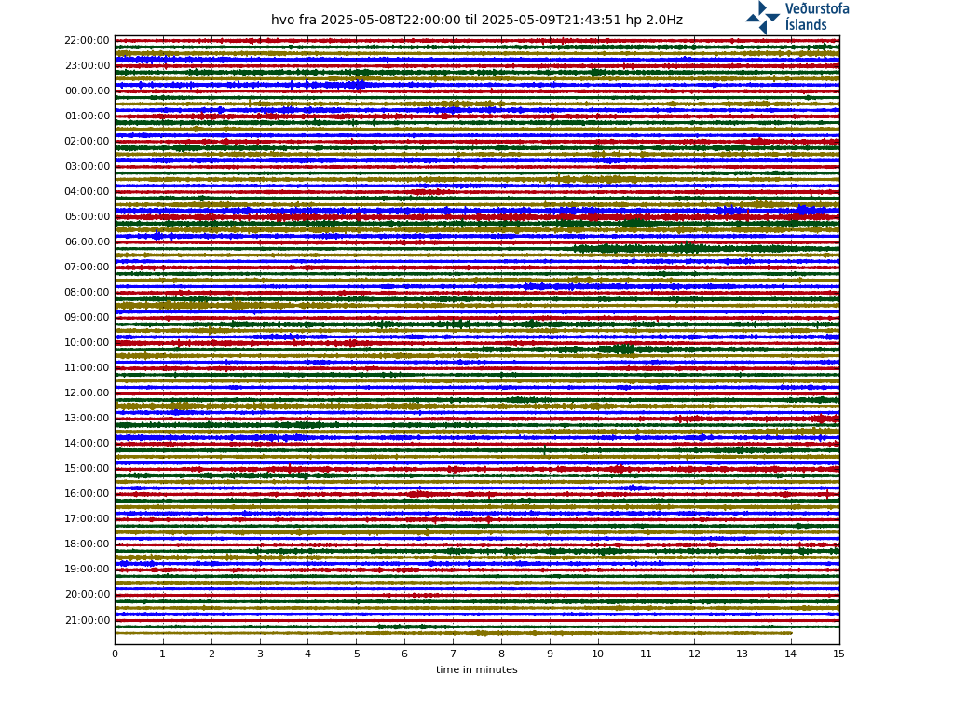954x716 pixels.
Task: Click the 18:00:00 time label
Action: [x=87, y=544]
